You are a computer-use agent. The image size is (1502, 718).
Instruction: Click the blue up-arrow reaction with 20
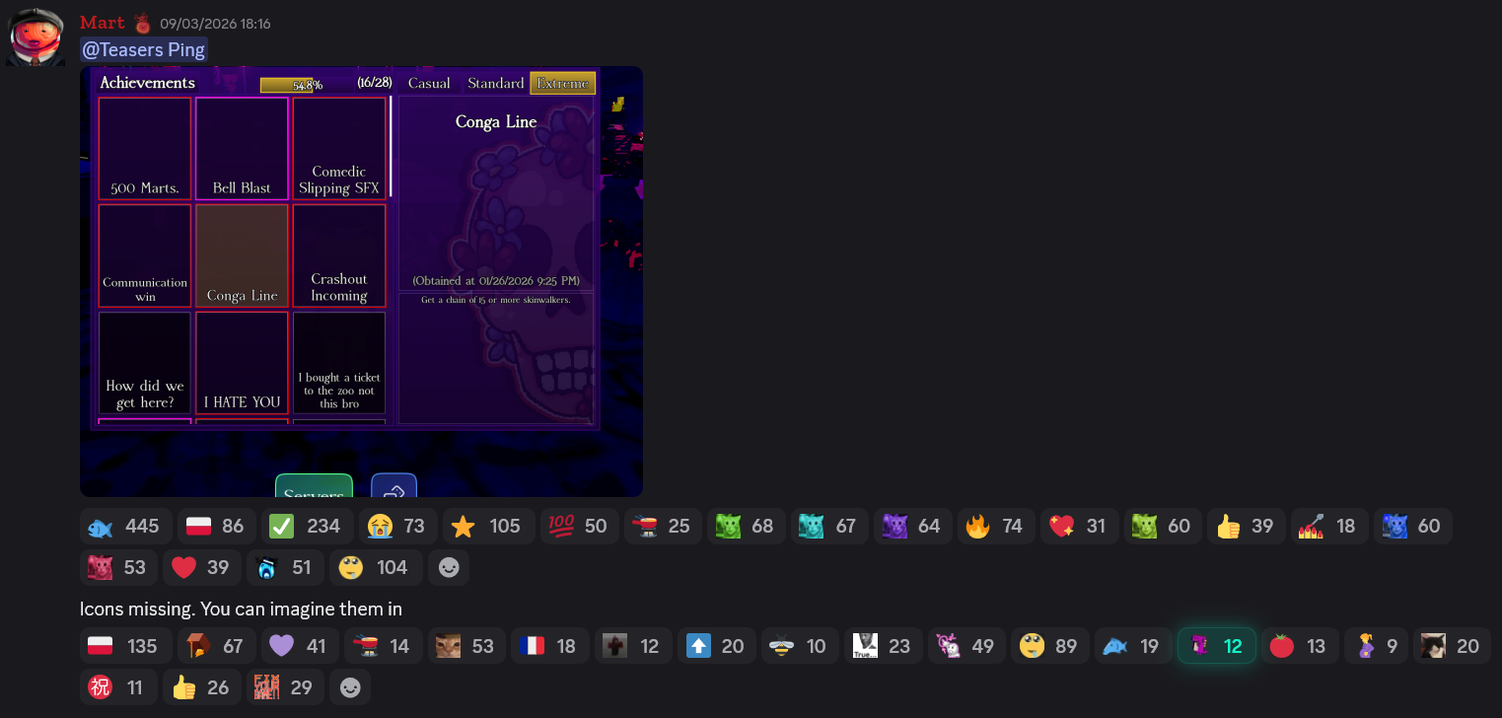click(x=716, y=646)
